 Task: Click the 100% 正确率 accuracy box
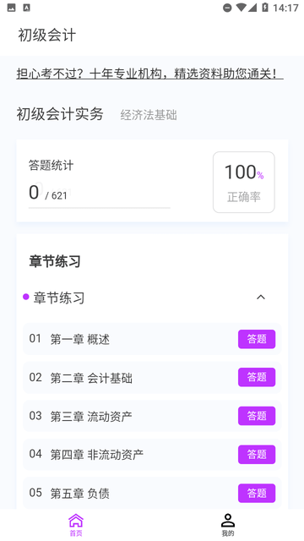tap(244, 183)
